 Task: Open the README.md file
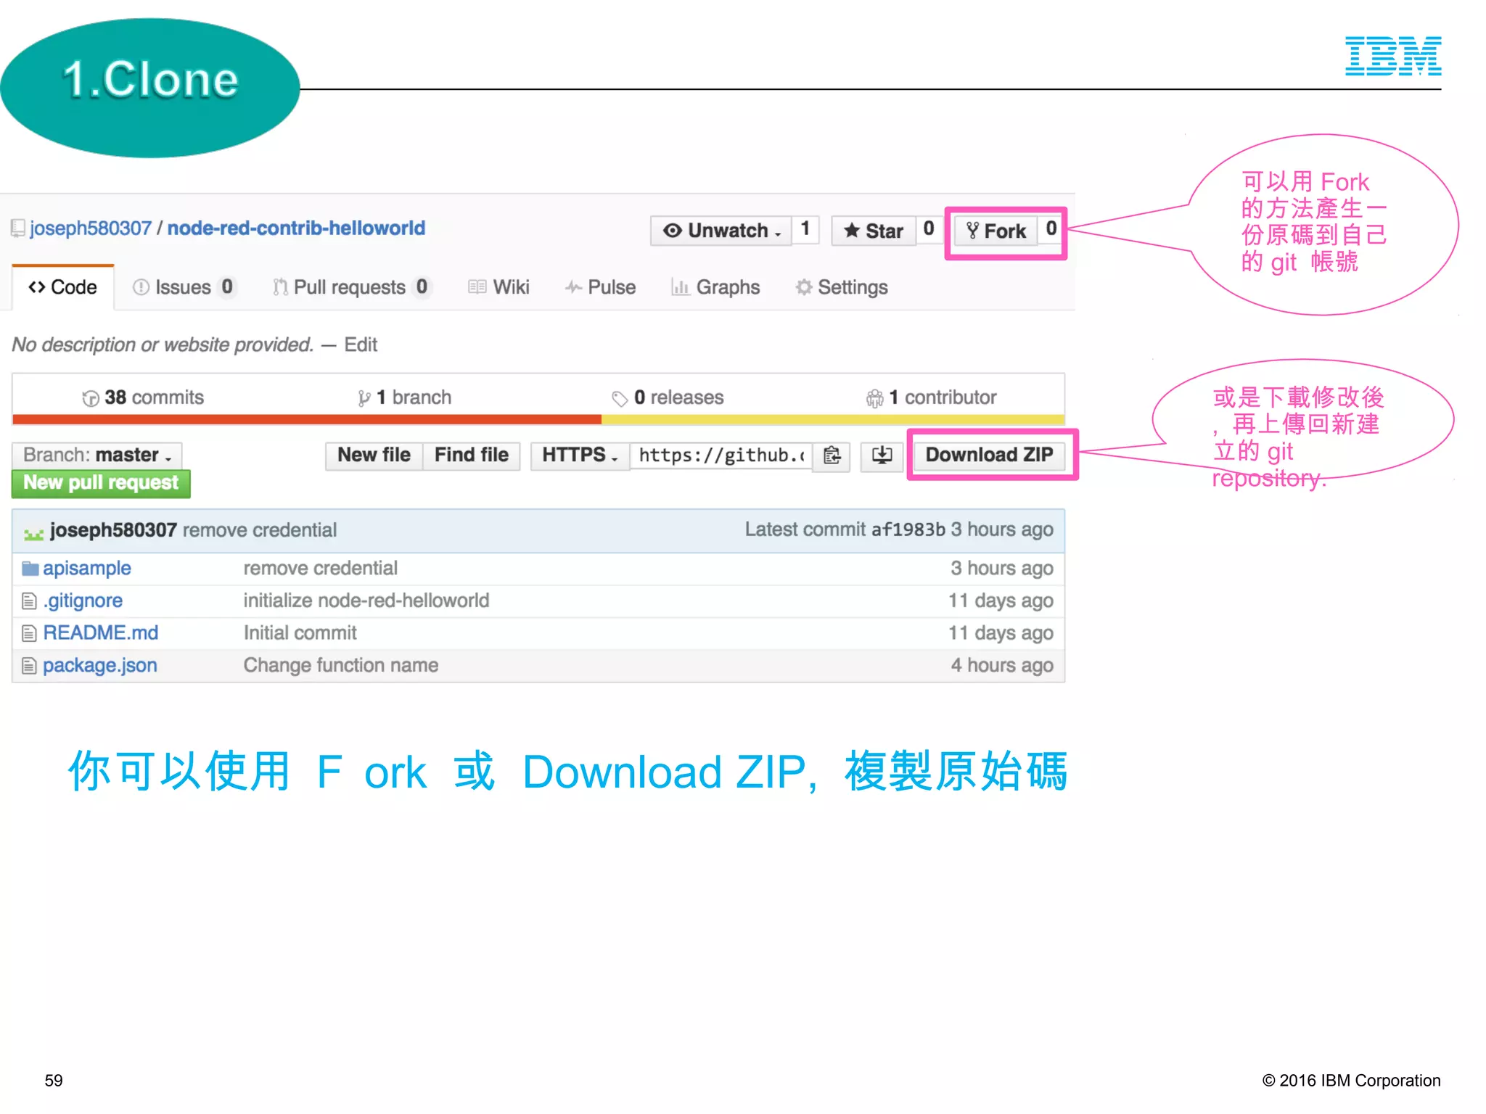100,633
